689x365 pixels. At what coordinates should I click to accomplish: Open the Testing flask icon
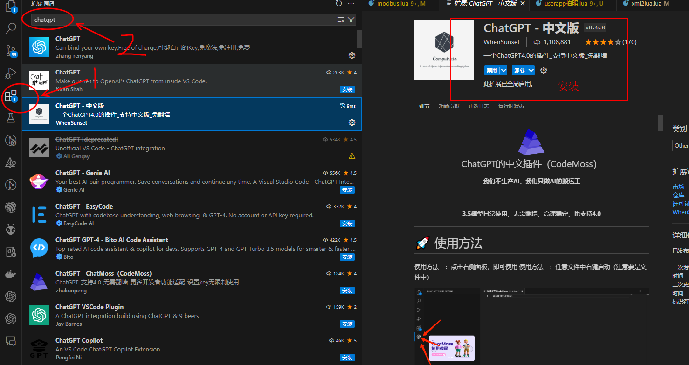11,118
